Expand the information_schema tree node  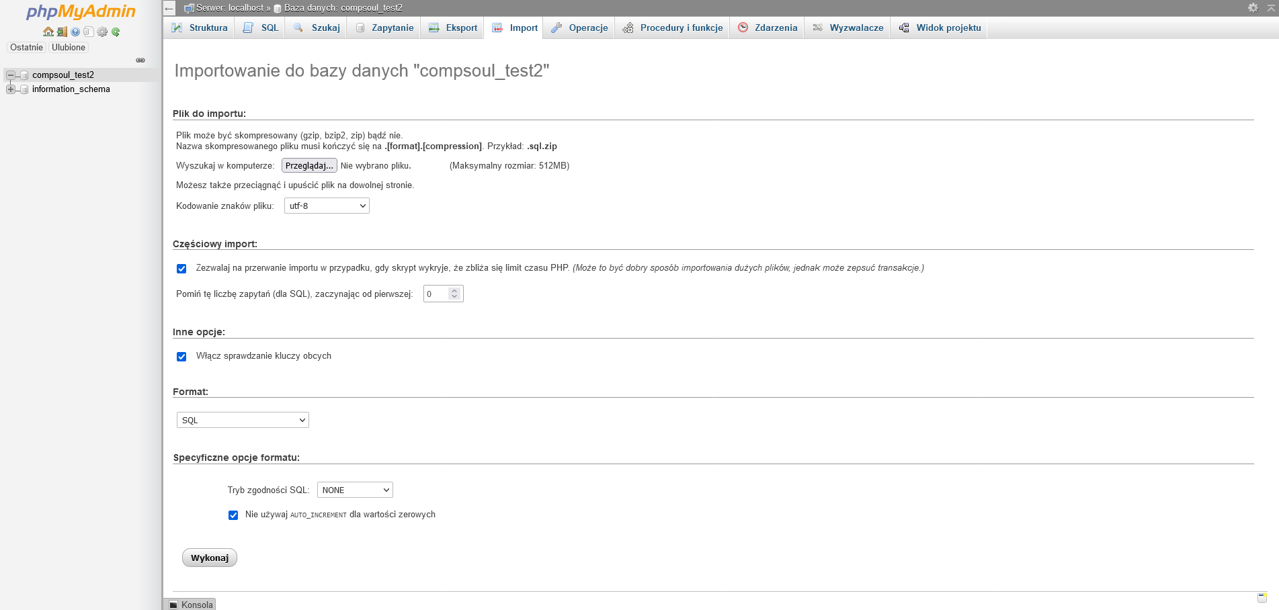(9, 89)
